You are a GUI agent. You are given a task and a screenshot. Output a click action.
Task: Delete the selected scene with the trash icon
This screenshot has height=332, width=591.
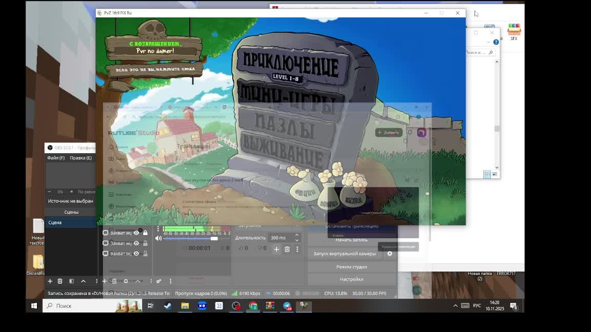(60, 281)
